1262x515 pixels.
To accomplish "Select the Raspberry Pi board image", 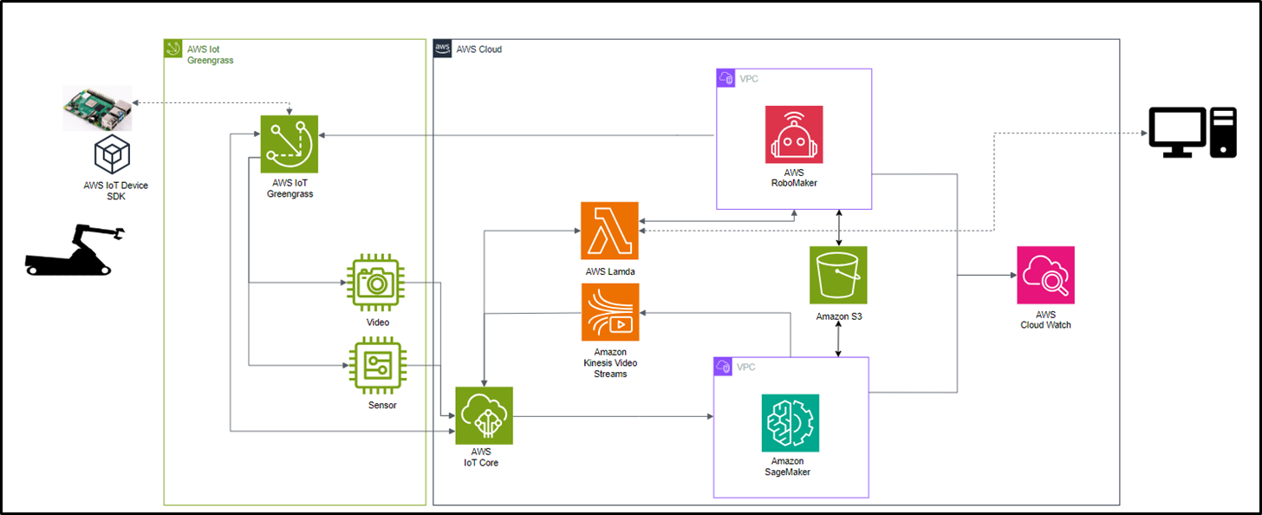I will 97,108.
